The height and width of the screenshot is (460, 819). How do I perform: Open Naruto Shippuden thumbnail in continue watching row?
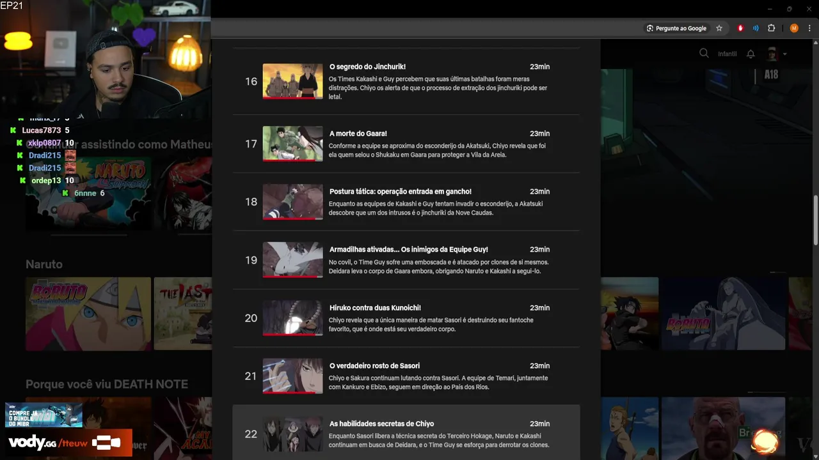tap(88, 194)
